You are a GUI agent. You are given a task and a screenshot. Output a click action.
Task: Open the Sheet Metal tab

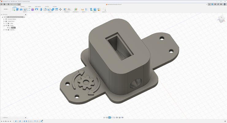38,6
